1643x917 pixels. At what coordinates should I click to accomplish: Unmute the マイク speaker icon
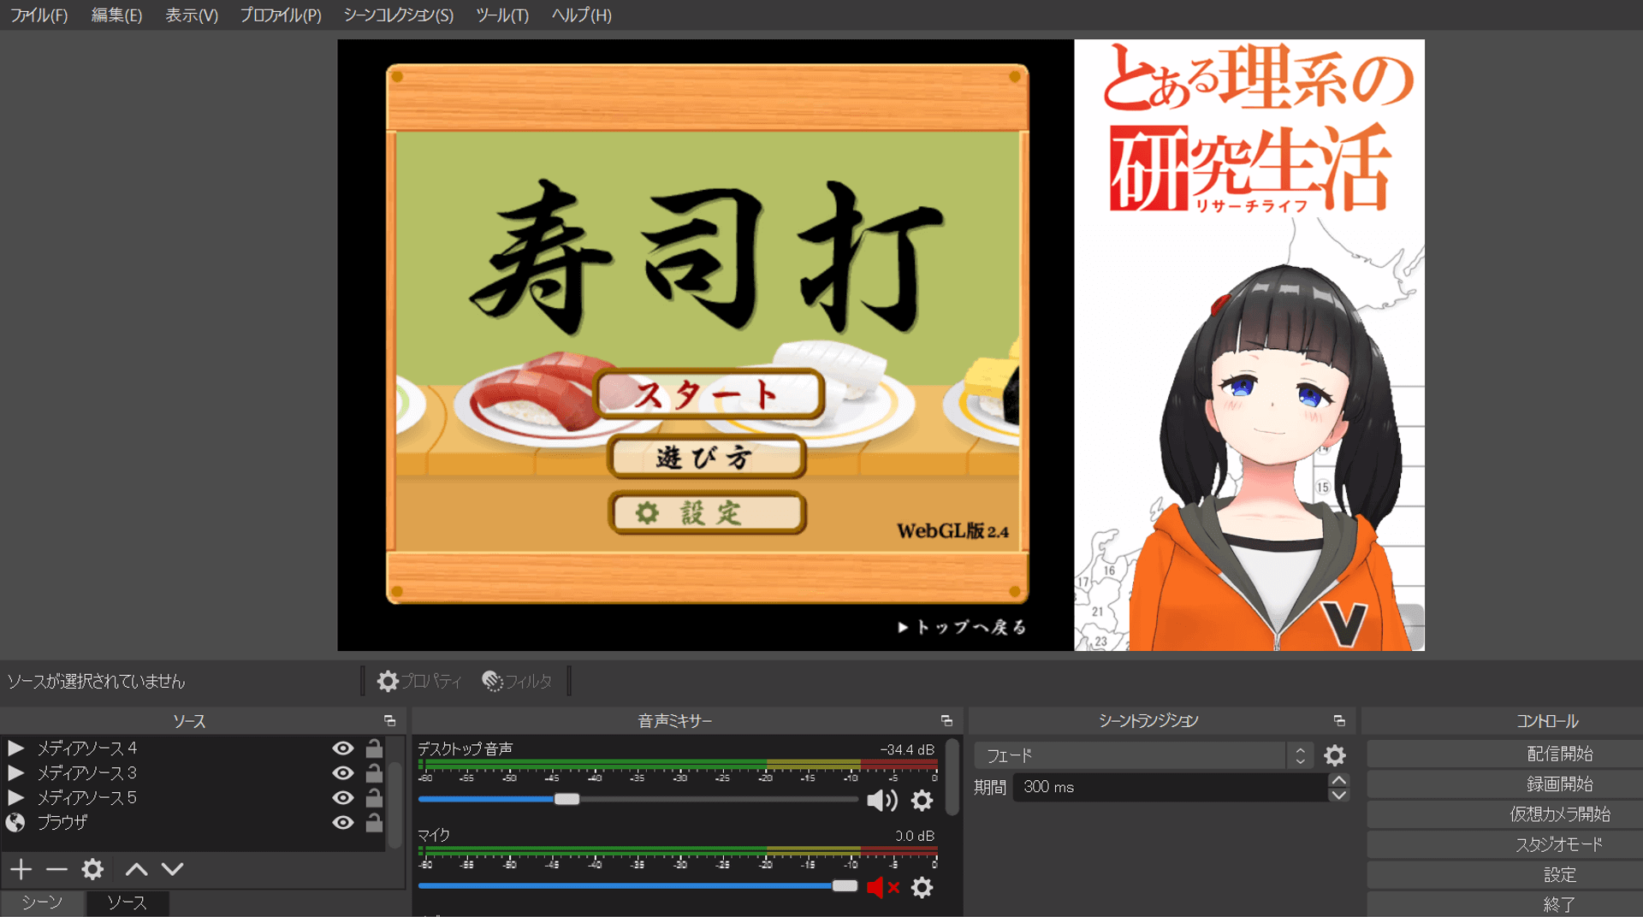[x=882, y=888]
